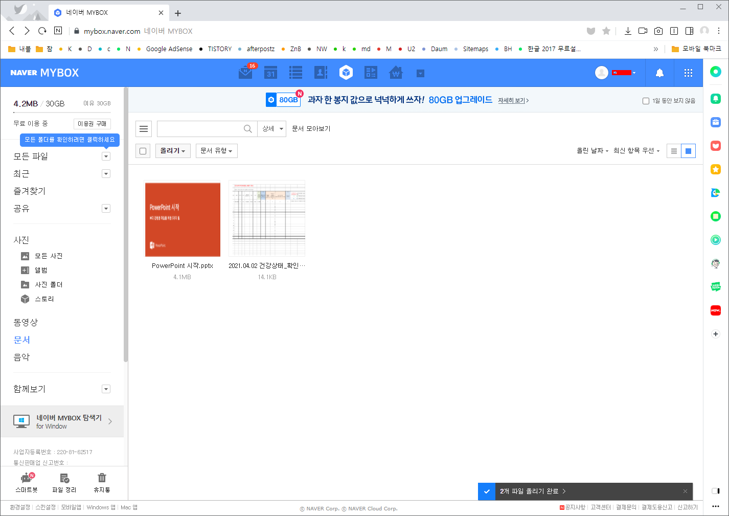Select 문서 in sidebar
The image size is (729, 516).
(x=21, y=340)
